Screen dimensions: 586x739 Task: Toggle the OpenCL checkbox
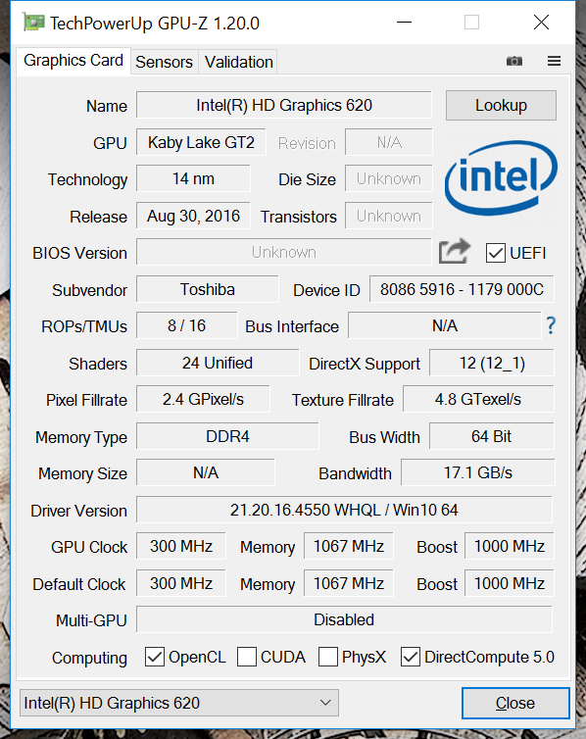[x=155, y=657]
